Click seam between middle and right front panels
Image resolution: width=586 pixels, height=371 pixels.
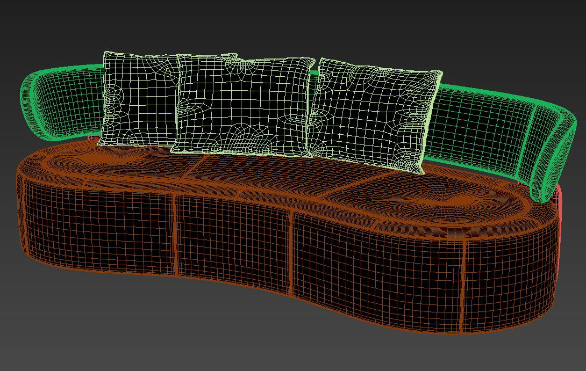coord(292,252)
